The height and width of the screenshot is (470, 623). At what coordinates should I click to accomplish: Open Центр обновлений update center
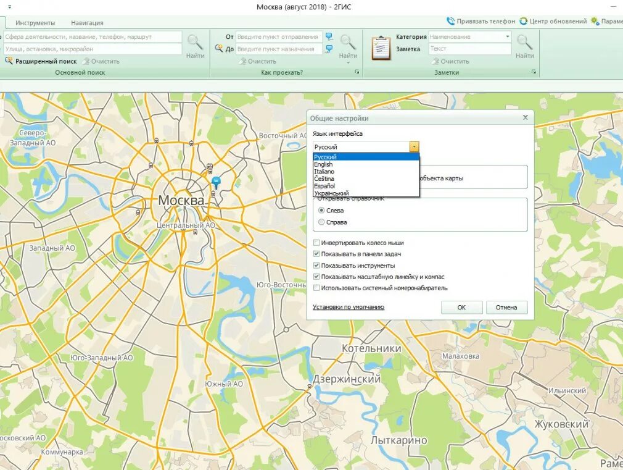coord(553,21)
